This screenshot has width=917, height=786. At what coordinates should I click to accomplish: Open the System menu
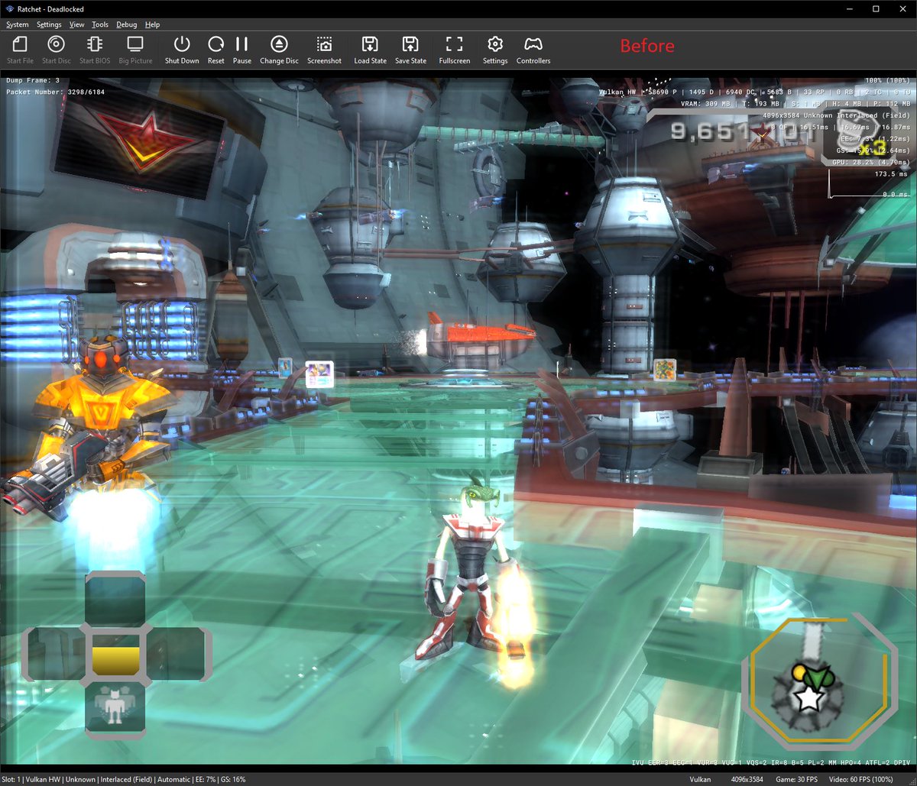tap(17, 24)
